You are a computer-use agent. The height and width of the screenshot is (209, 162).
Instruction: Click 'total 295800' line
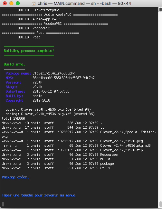tap(13, 118)
